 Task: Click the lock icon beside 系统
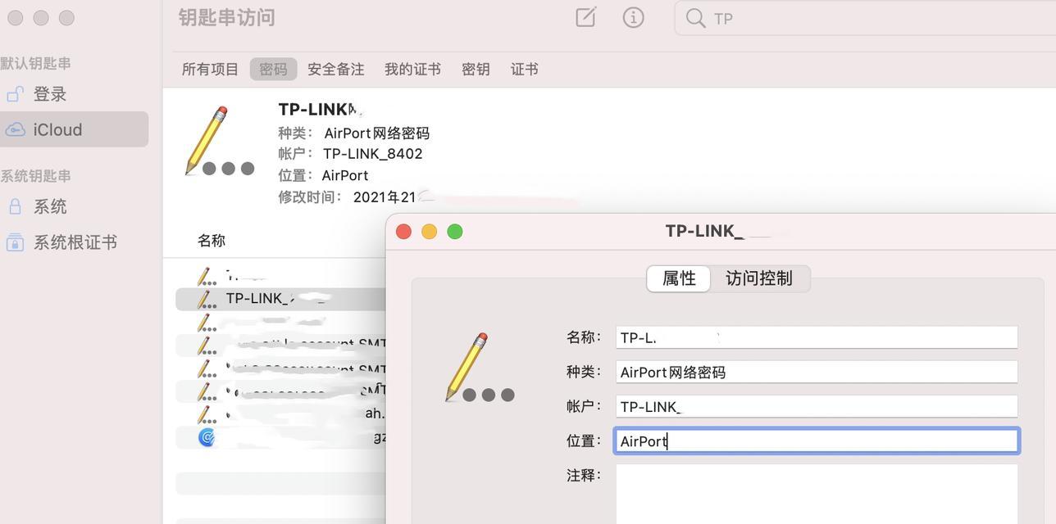click(x=15, y=206)
